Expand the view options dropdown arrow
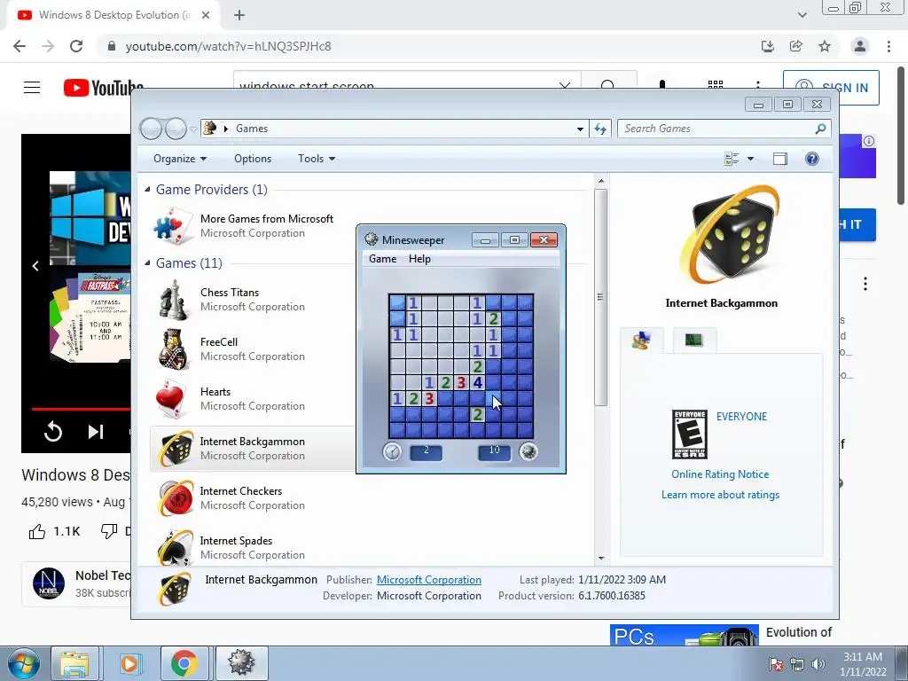 point(750,159)
